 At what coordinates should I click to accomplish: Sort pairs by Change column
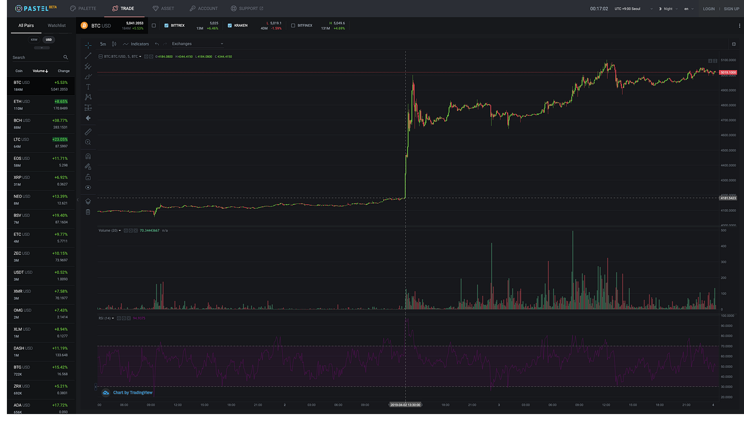pos(64,71)
